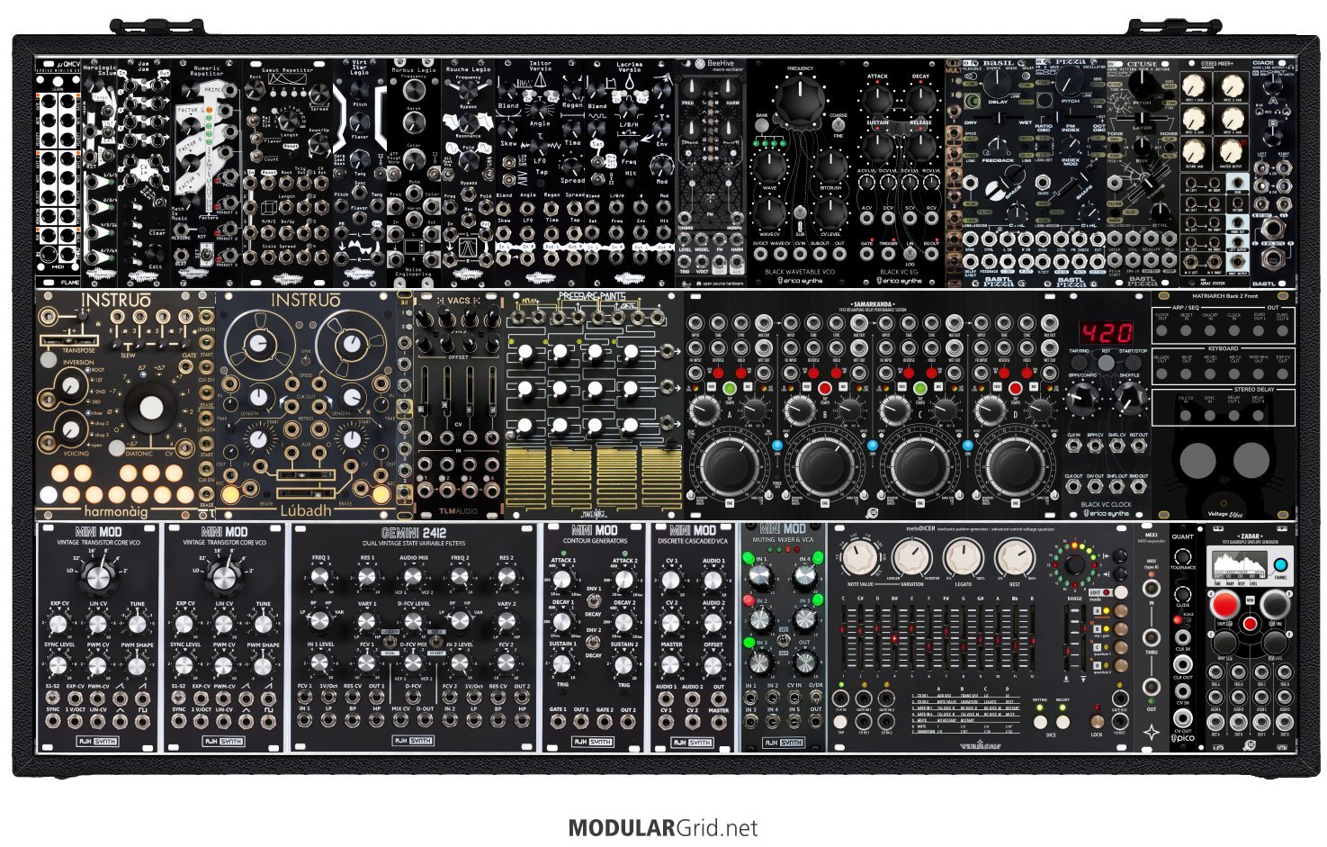
Task: Turn the large central knob on harmonàig
Action: 150,408
